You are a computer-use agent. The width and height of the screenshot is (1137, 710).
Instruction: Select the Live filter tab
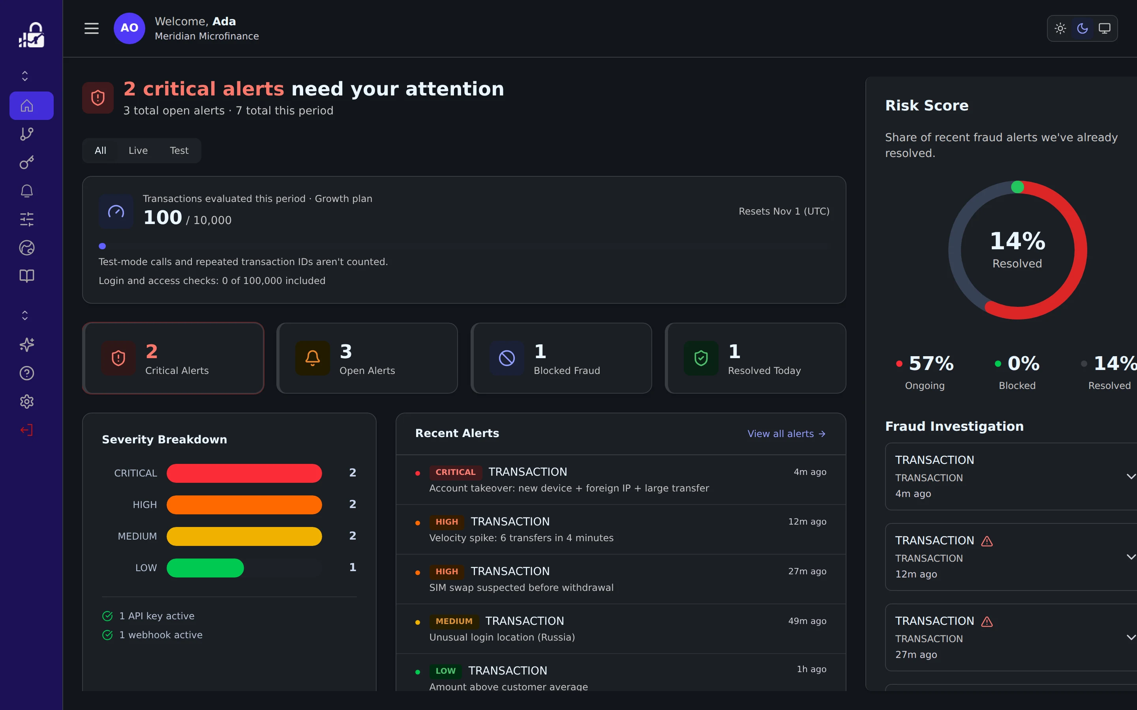pos(138,151)
